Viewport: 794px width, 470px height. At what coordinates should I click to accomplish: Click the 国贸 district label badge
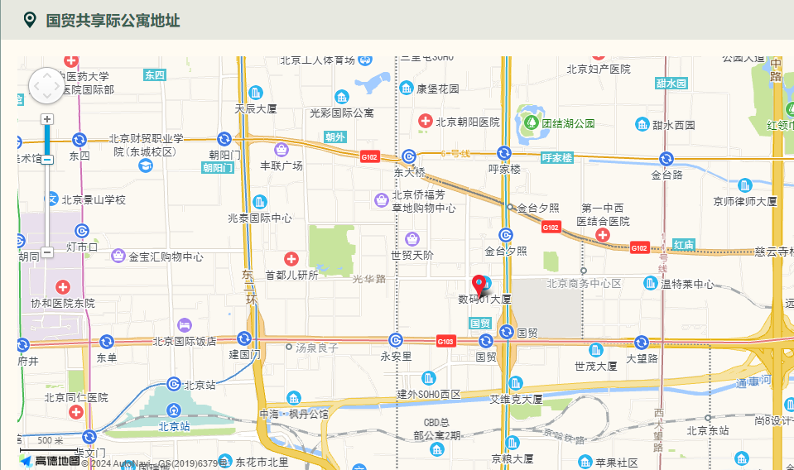[x=480, y=324]
